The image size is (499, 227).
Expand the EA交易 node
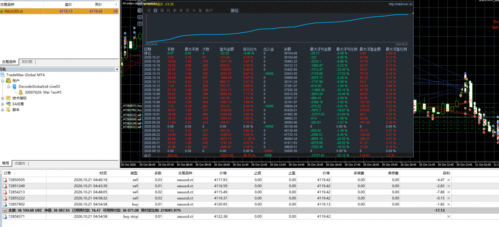(x=3, y=104)
